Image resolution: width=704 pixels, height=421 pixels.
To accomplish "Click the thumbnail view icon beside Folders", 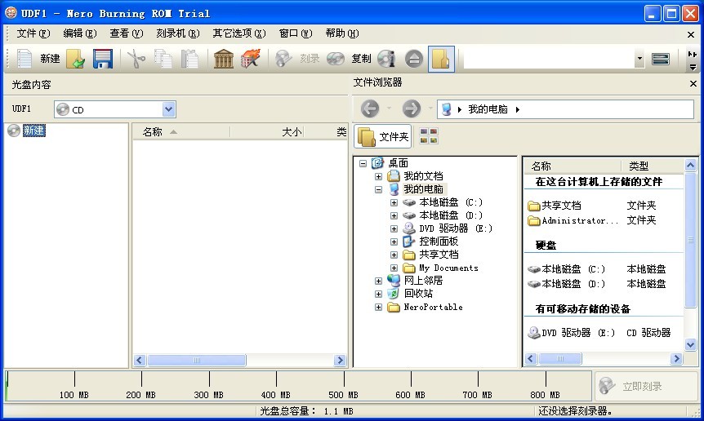I will click(429, 136).
